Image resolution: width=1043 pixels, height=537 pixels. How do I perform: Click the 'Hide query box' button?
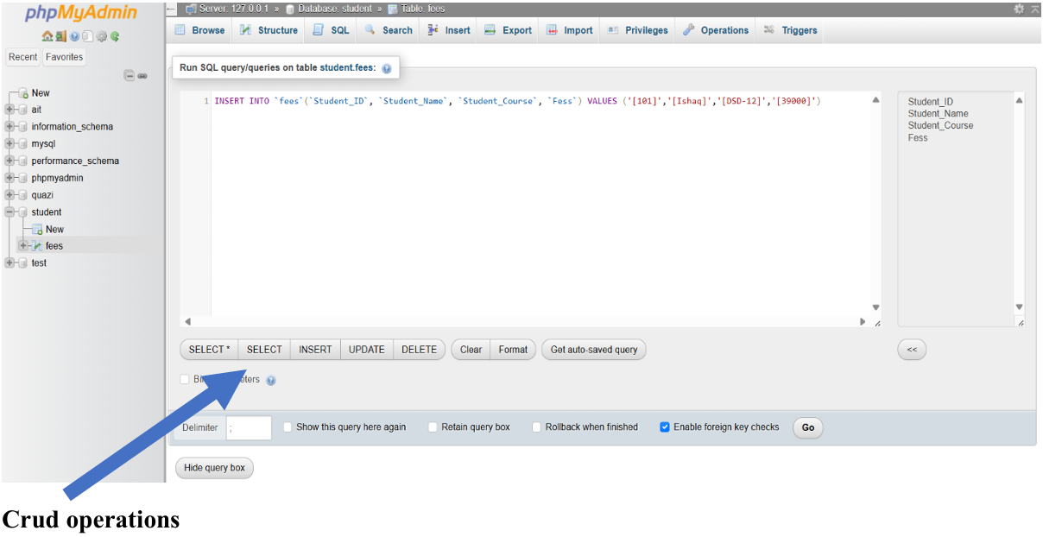pos(214,468)
